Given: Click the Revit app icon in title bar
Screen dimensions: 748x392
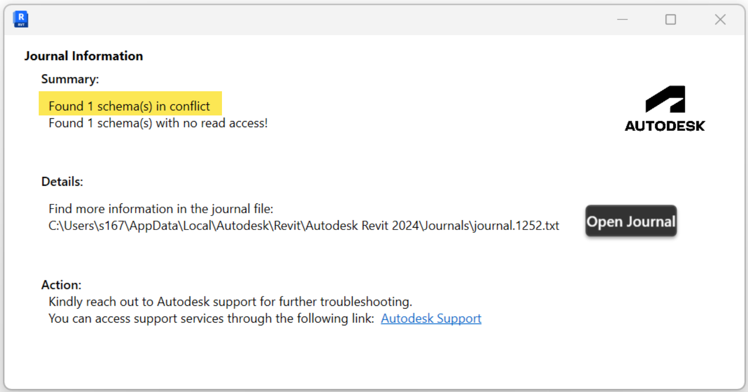Looking at the screenshot, I should click(x=21, y=20).
